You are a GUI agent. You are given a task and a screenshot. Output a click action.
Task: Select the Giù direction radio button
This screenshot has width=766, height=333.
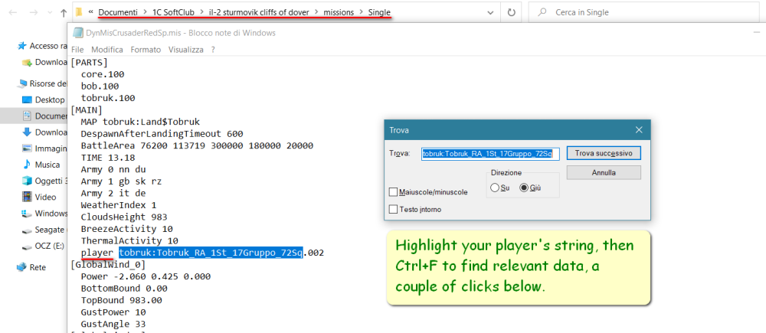coord(524,188)
